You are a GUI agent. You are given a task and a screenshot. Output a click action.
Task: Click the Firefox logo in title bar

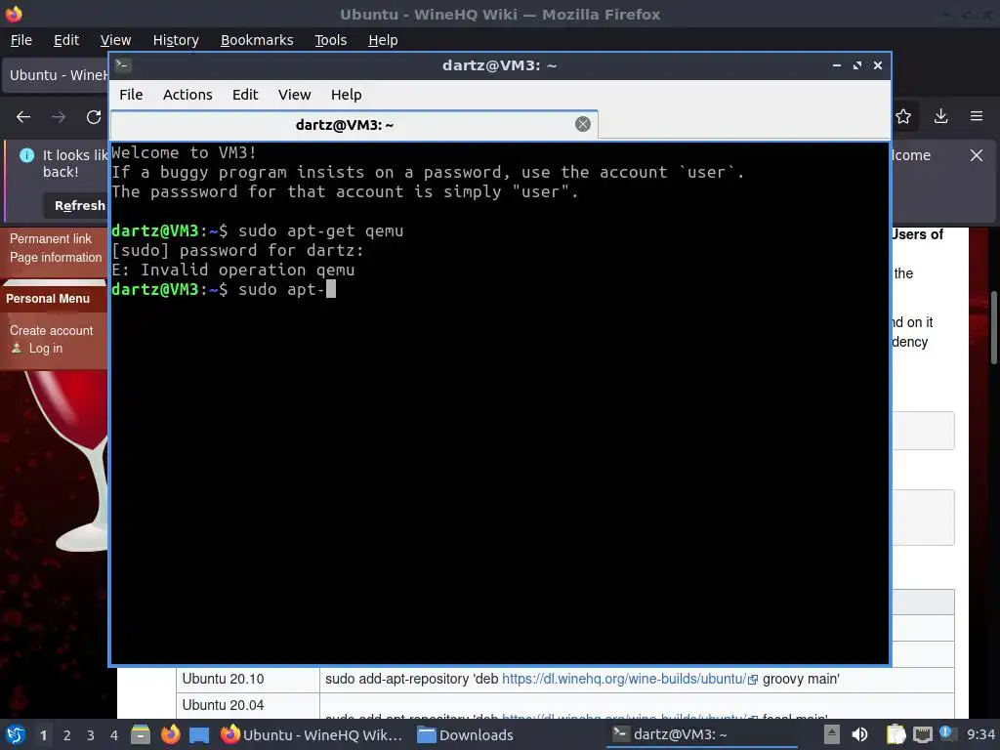(x=14, y=14)
